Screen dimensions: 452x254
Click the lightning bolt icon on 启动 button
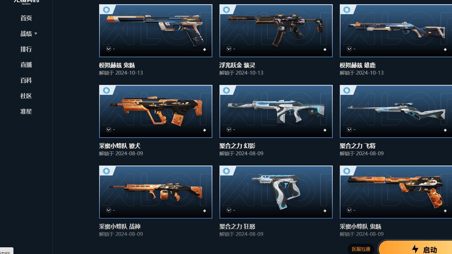tap(416, 249)
